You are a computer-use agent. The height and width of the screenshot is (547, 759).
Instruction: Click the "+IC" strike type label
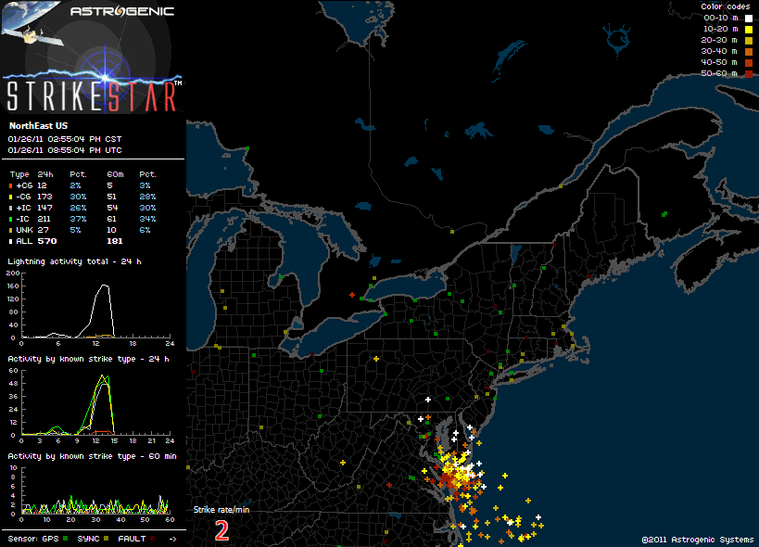point(24,208)
